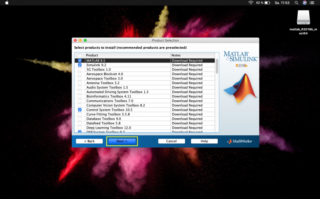Toggle the select-all checkbox in the header
Viewport: 320px width, 199px height.
[80, 56]
